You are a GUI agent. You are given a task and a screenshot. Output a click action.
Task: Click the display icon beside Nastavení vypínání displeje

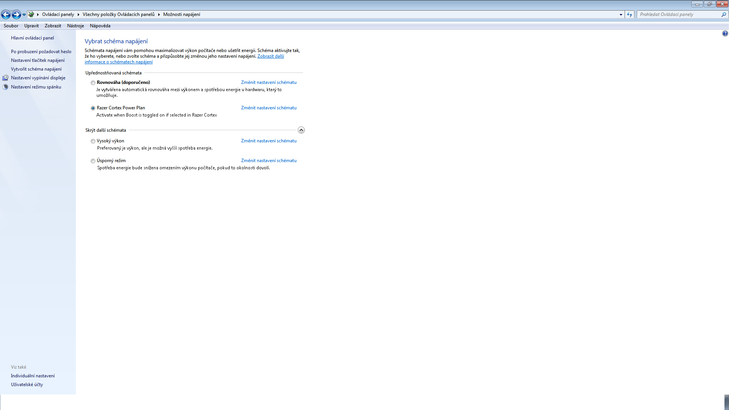[5, 78]
